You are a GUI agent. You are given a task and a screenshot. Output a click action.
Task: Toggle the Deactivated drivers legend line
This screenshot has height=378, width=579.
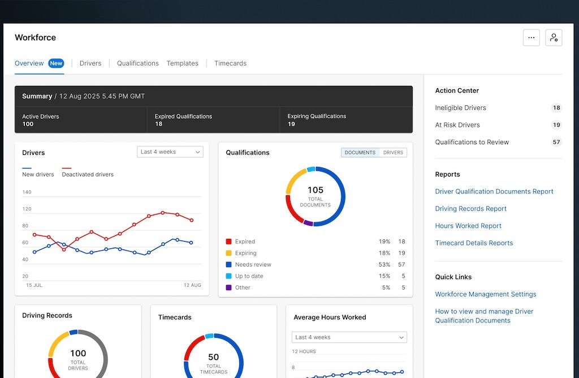pyautogui.click(x=88, y=172)
